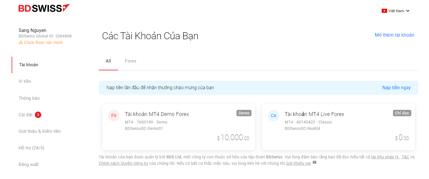Click the Vietnam flag icon
The image size is (429, 179).
pos(384,11)
